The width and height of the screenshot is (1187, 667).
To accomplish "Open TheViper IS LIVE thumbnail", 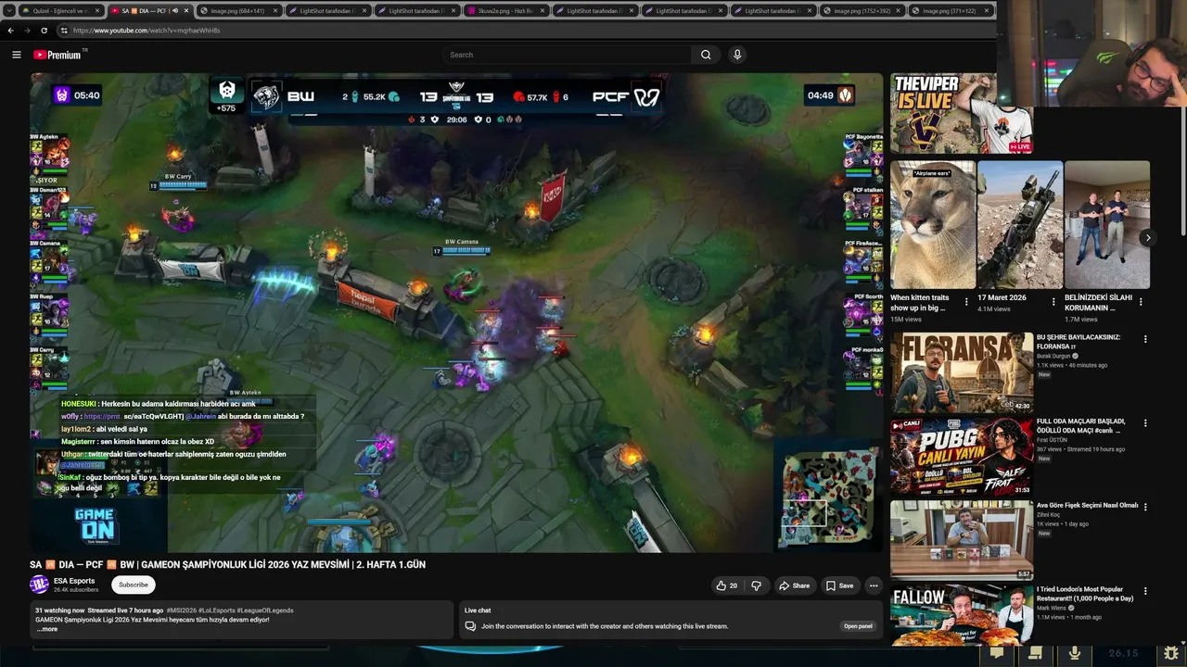I will (x=962, y=113).
